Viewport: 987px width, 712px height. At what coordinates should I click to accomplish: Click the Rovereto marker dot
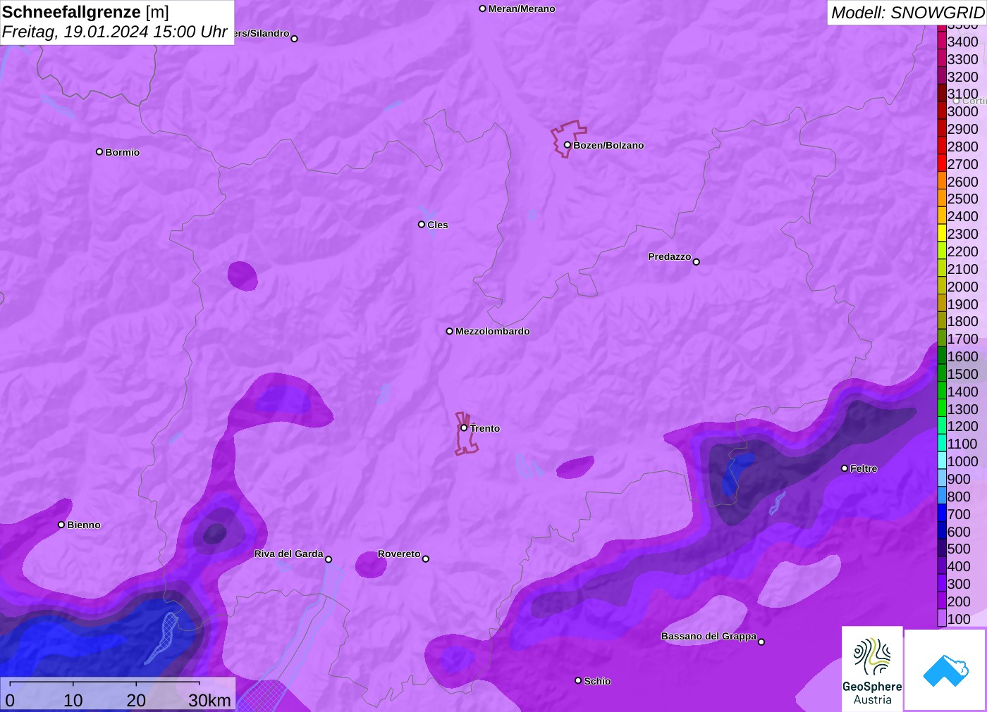pos(426,559)
